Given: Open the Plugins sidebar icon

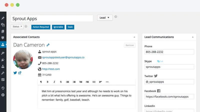Looking at the screenshot, I should click(x=3, y=60).
